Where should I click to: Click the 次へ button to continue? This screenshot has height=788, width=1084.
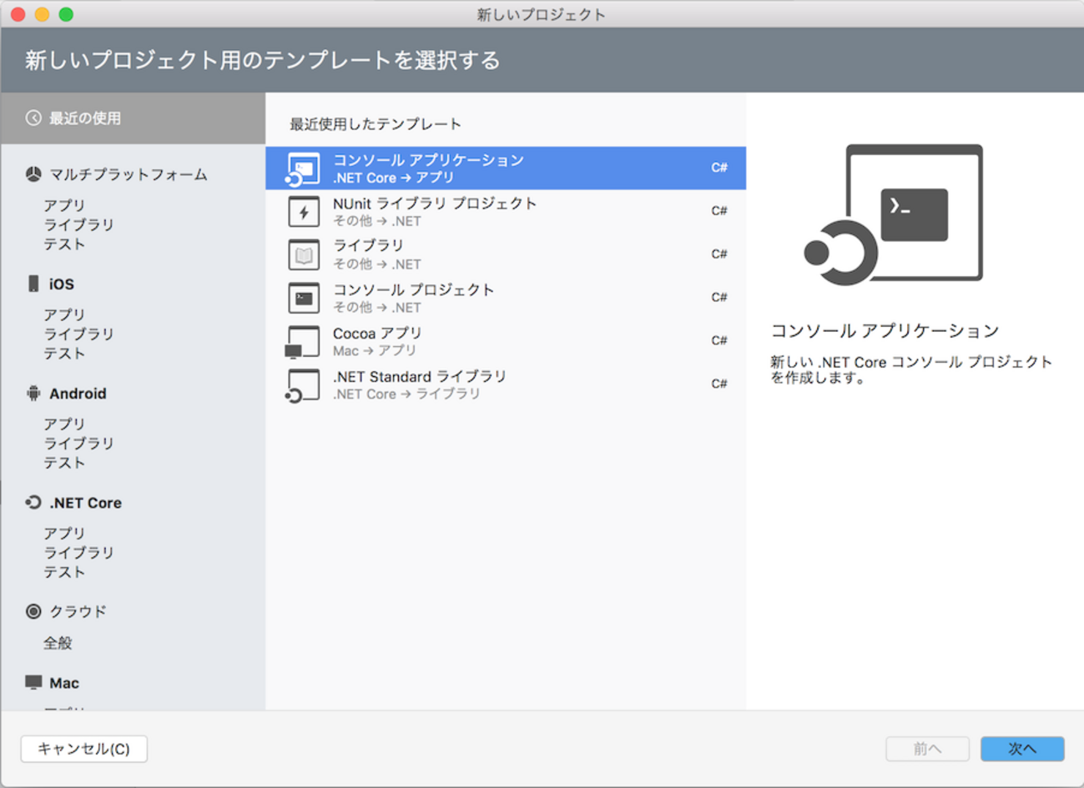pyautogui.click(x=1021, y=749)
